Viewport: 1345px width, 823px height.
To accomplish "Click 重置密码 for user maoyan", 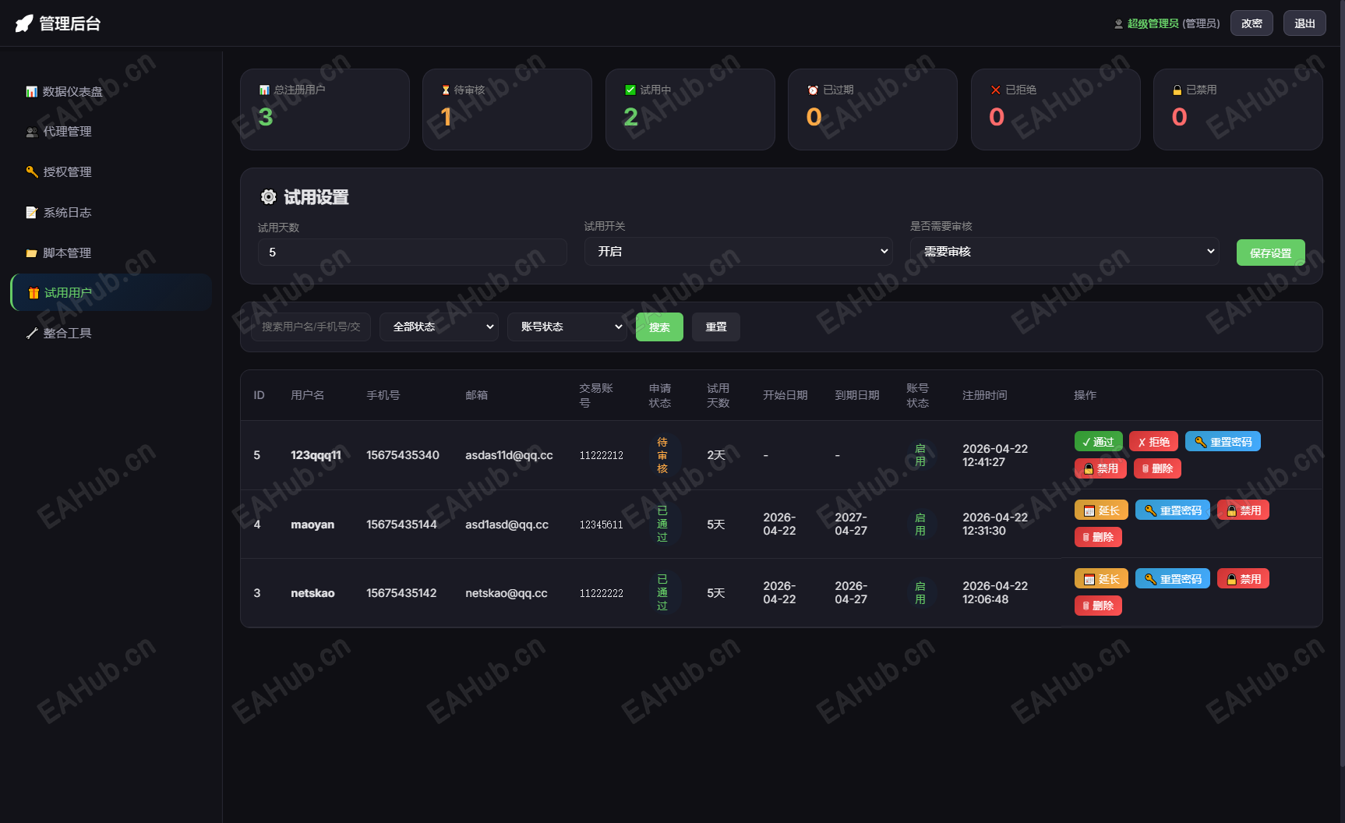I will click(x=1173, y=510).
